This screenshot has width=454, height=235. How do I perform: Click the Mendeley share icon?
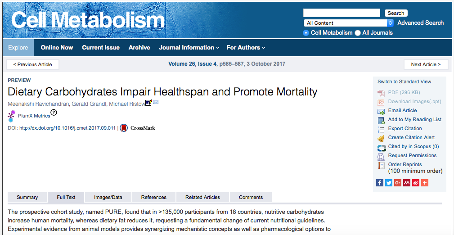click(407, 183)
